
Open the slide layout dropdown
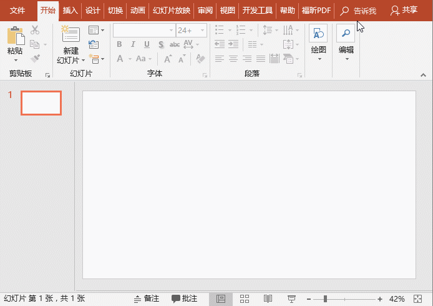click(96, 30)
